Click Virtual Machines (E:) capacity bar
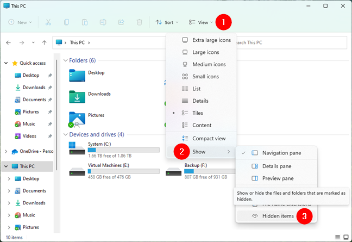The height and width of the screenshot is (242, 352). point(124,171)
